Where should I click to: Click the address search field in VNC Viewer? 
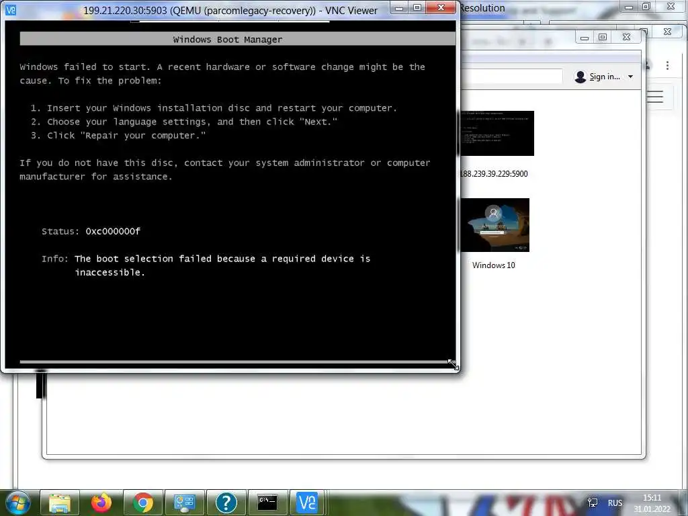tap(511, 77)
